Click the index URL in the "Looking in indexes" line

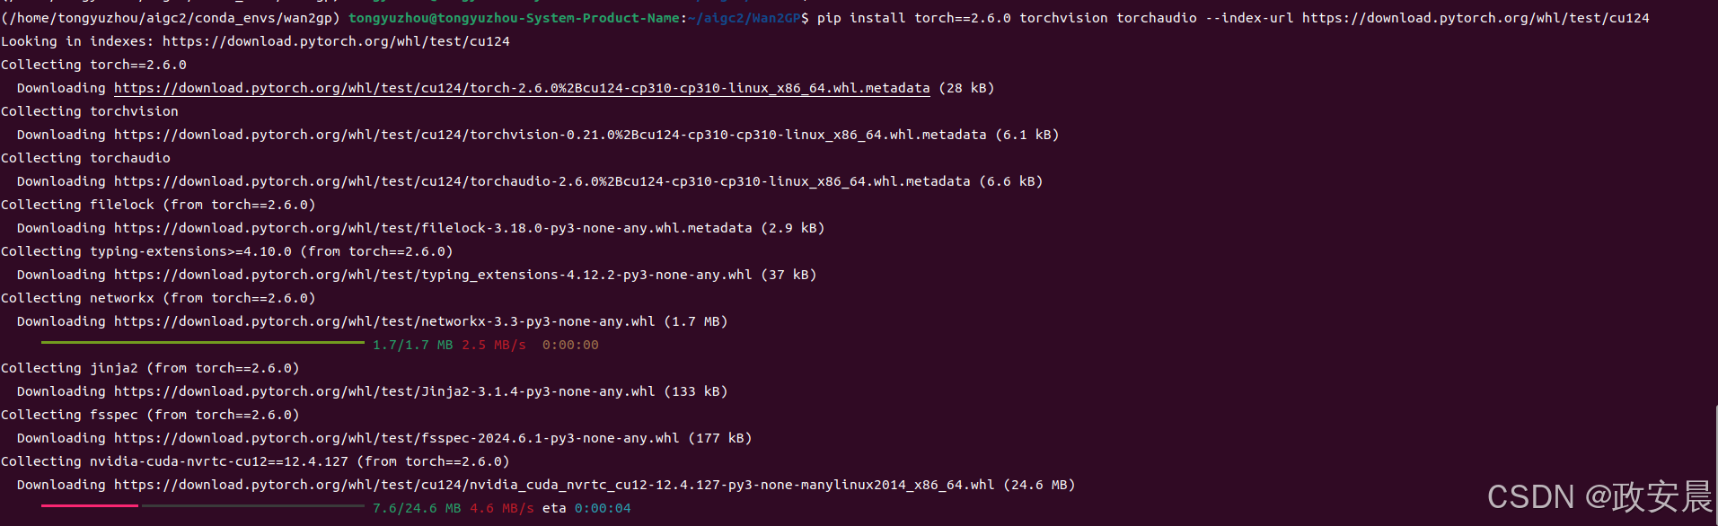coord(336,41)
